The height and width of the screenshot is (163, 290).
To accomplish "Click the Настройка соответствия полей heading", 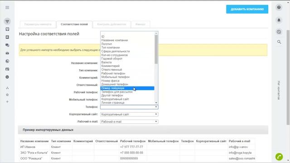I will [x=49, y=34].
